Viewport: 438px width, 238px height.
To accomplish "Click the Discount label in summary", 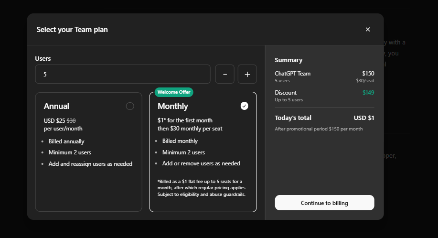I will click(x=286, y=92).
